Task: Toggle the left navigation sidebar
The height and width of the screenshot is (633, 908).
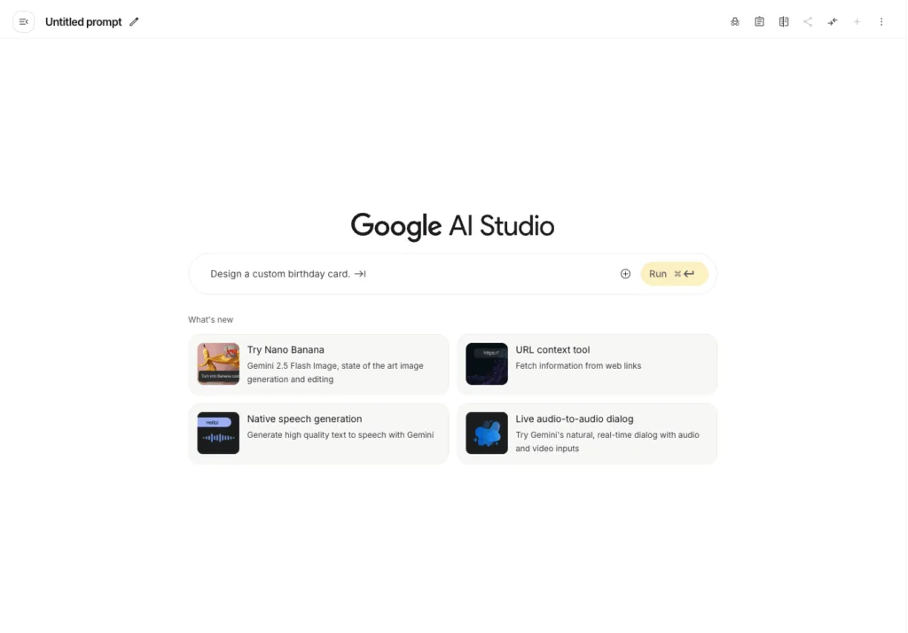Action: point(24,22)
